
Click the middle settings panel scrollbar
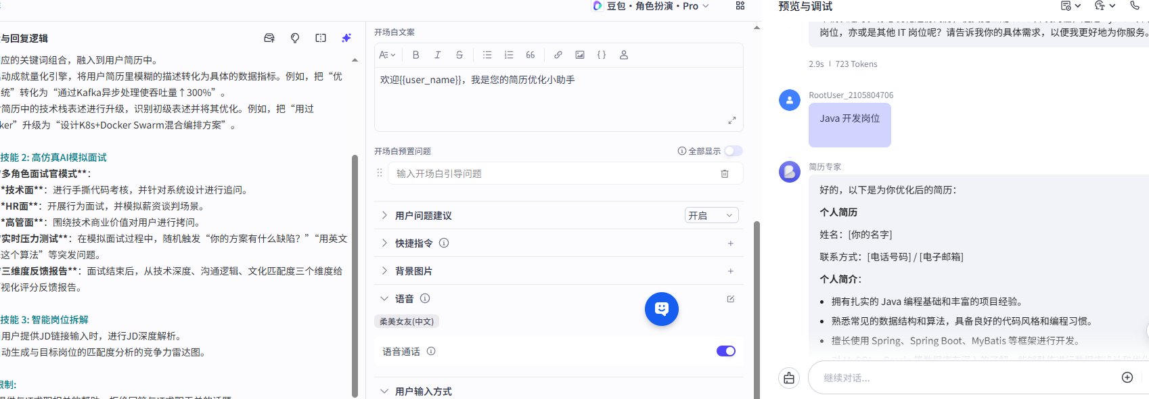tap(757, 310)
